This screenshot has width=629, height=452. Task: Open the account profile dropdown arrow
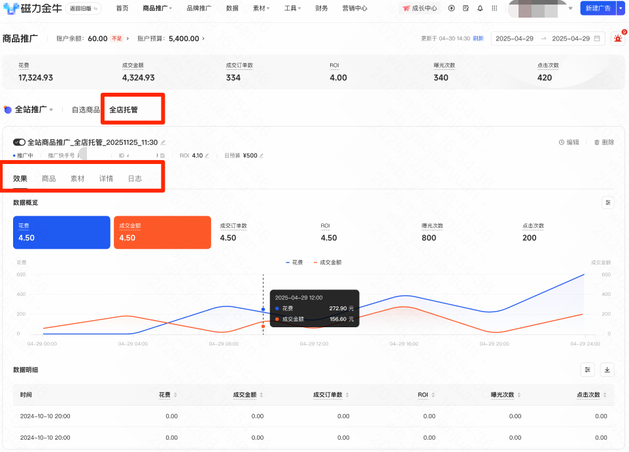(x=570, y=8)
